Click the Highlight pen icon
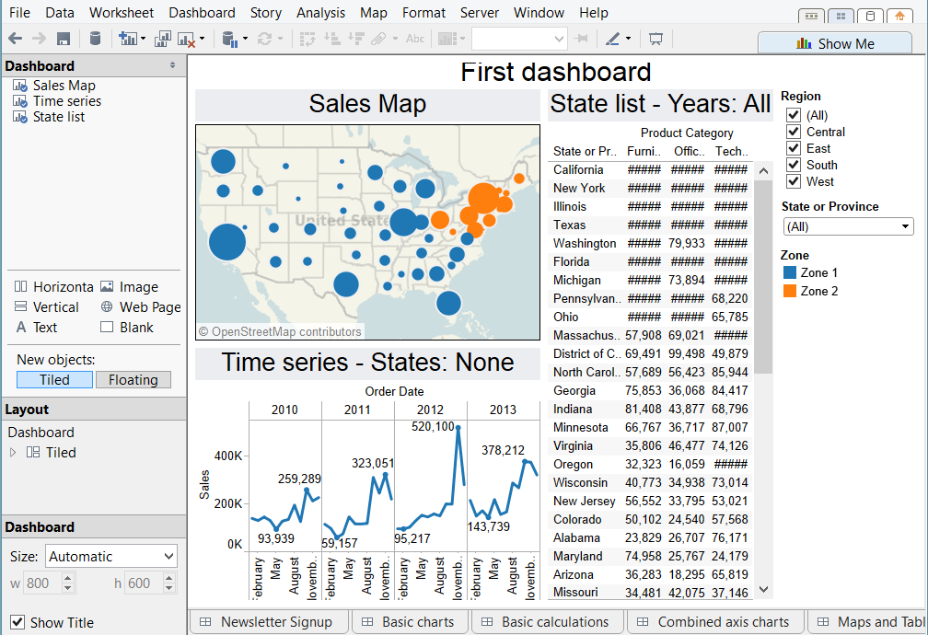Image resolution: width=928 pixels, height=635 pixels. [x=612, y=39]
